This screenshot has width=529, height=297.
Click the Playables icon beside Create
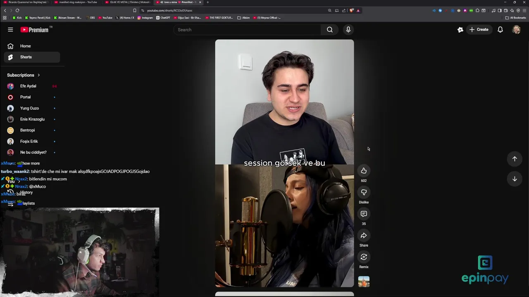point(460,30)
